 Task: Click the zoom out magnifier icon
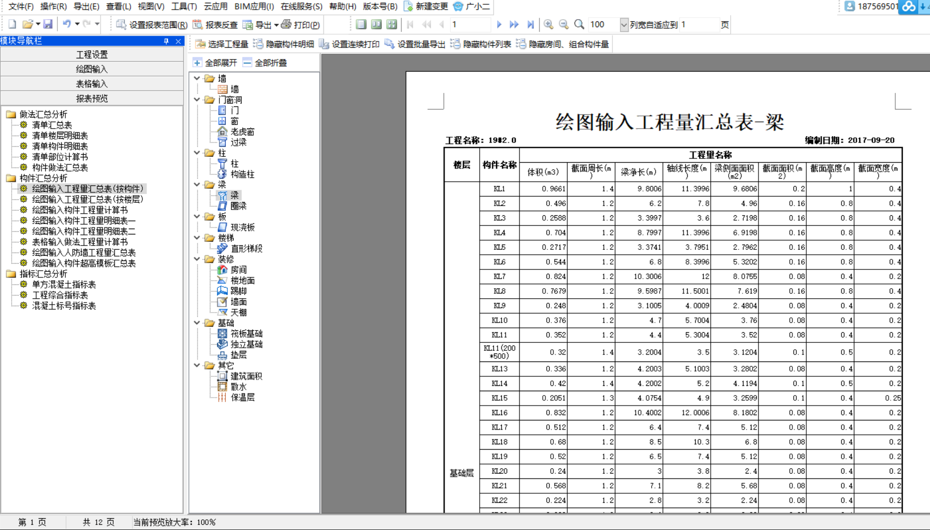pos(564,24)
